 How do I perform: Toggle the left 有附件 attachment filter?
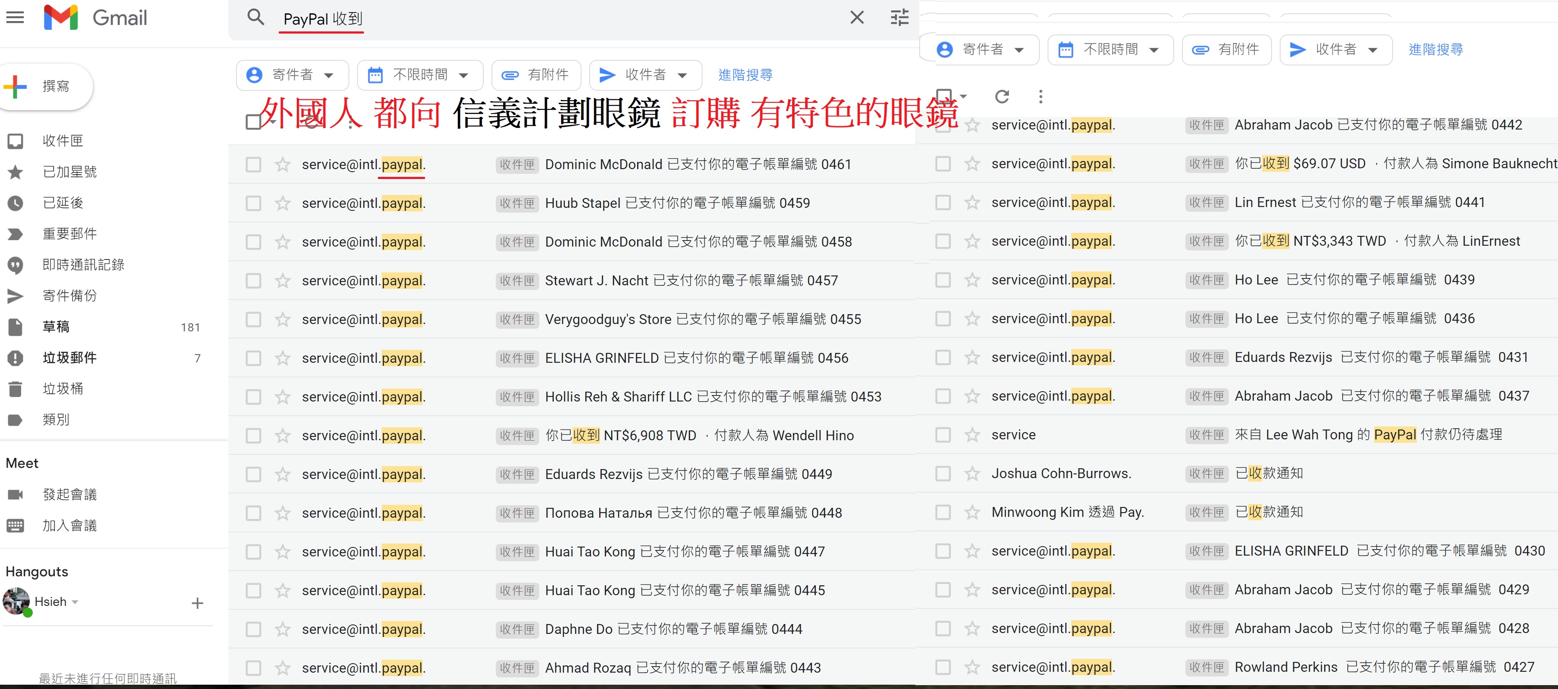click(x=536, y=75)
